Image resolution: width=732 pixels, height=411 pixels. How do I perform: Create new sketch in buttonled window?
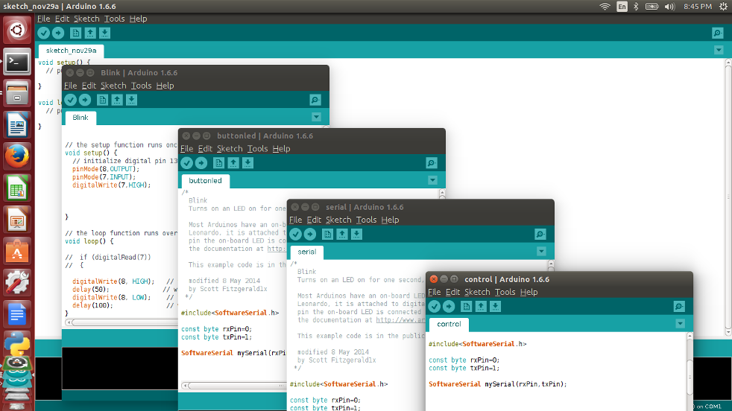click(x=218, y=163)
